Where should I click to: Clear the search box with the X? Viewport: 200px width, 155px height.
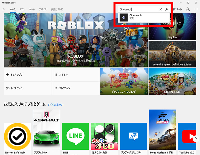[161, 9]
